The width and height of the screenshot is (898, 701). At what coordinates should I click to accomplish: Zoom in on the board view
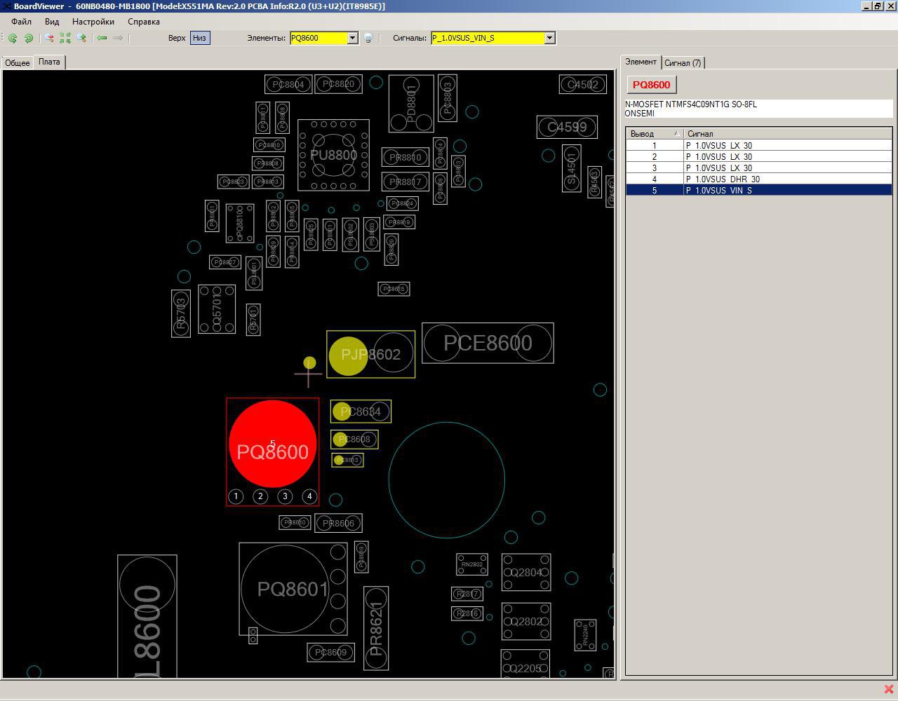pyautogui.click(x=81, y=38)
